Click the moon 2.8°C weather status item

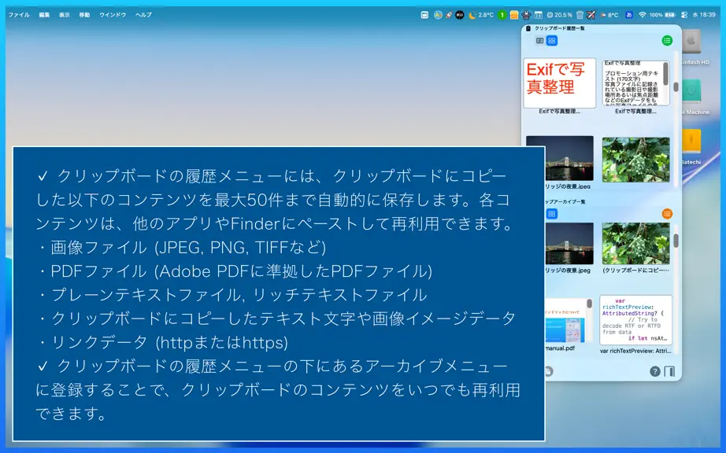click(481, 15)
